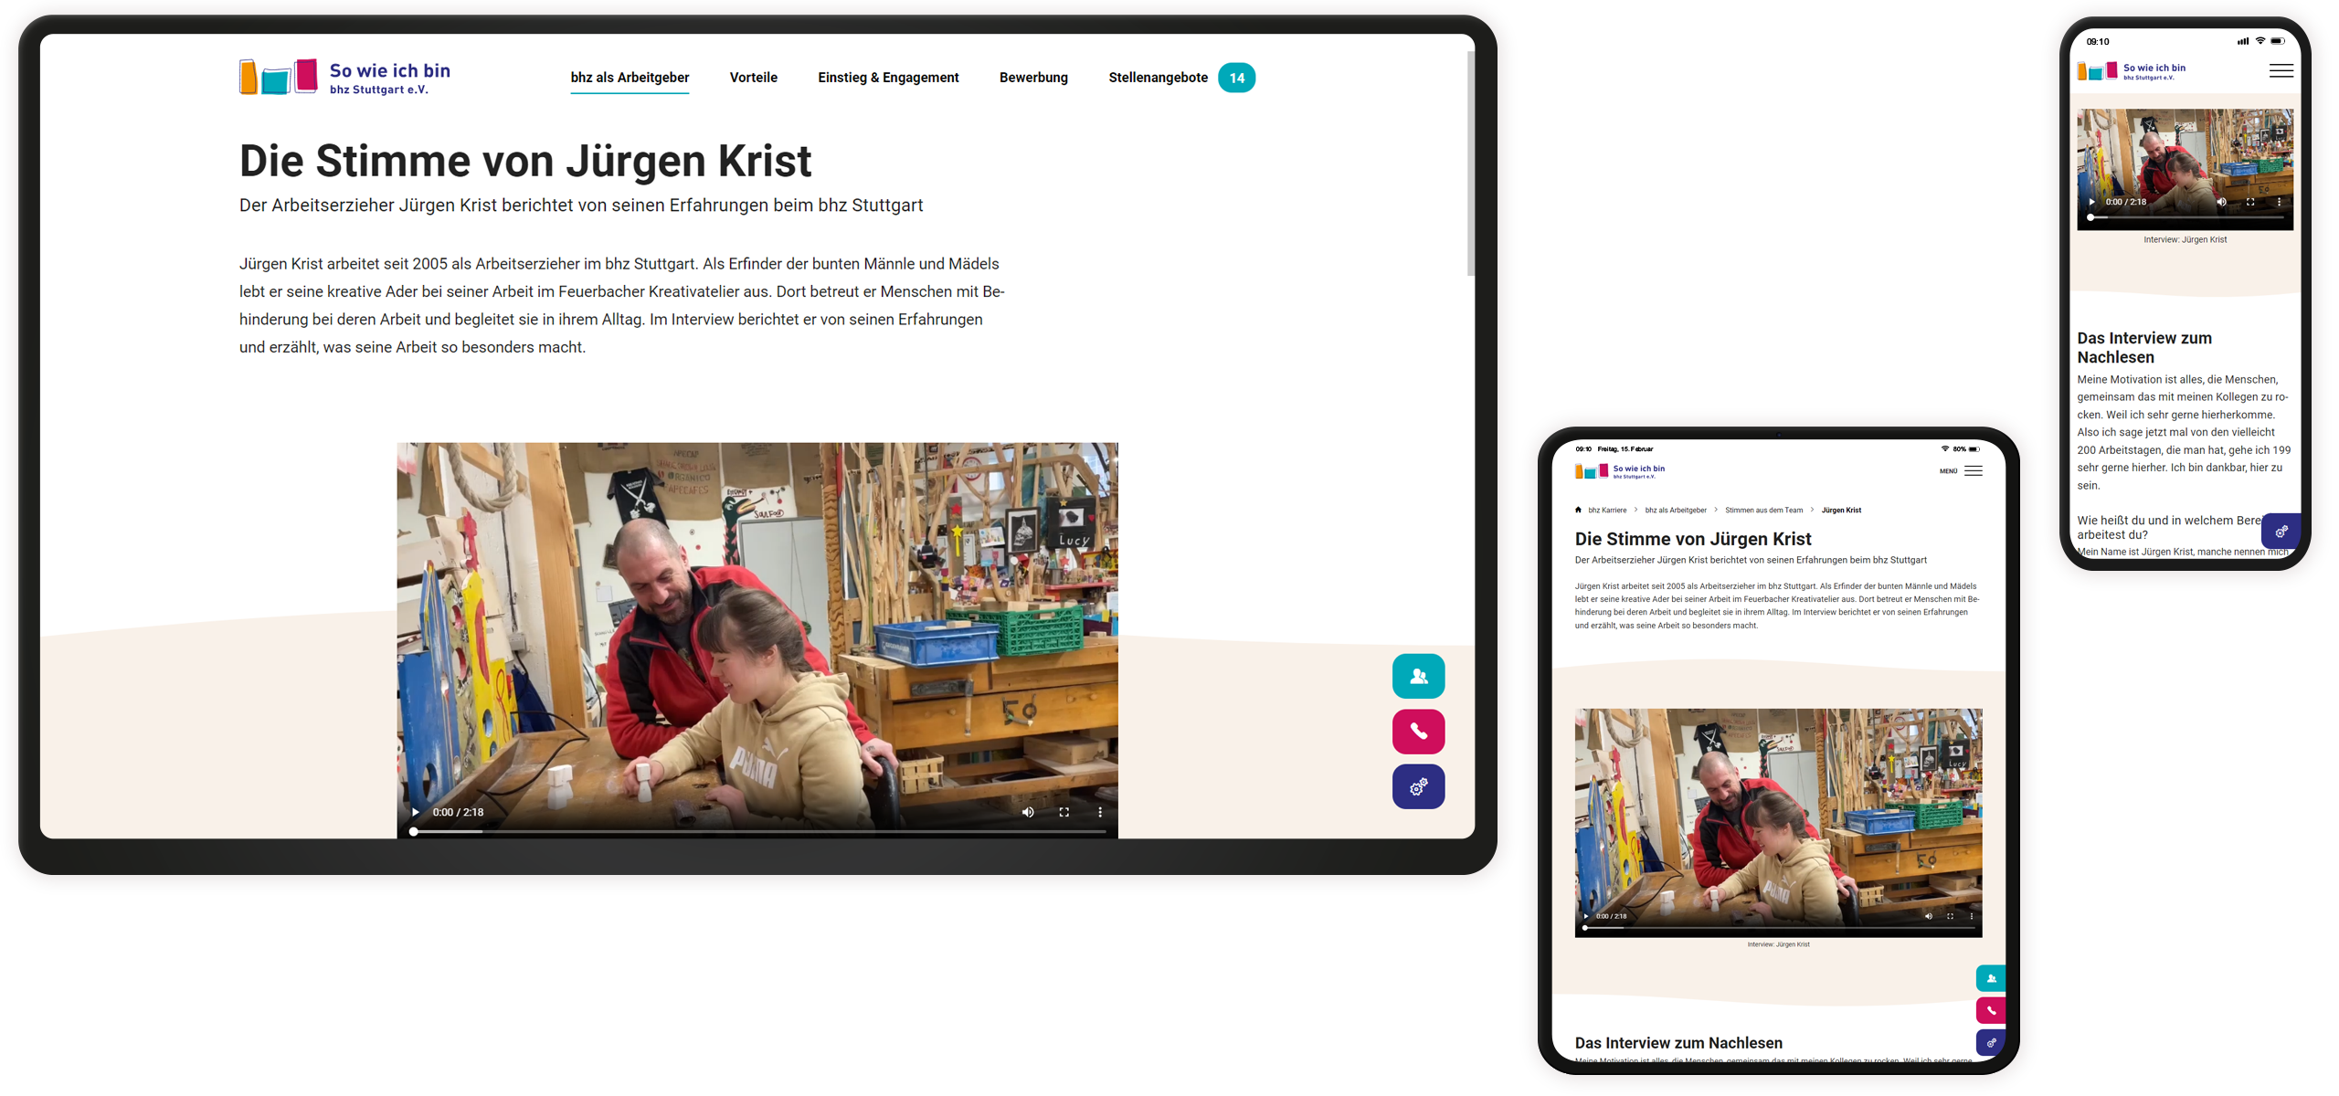Select the 'Bewerbung' navigation item
Image resolution: width=2339 pixels, height=1096 pixels.
pos(1033,78)
